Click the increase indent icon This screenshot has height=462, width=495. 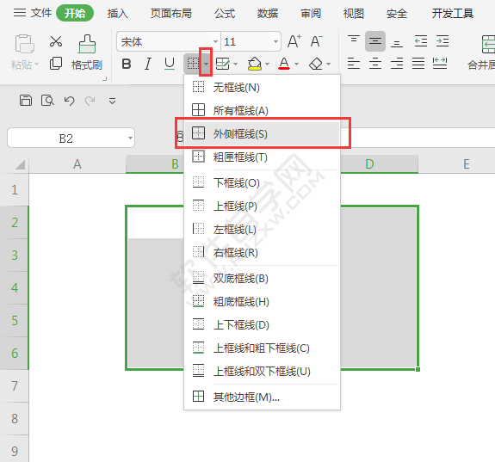coord(442,41)
